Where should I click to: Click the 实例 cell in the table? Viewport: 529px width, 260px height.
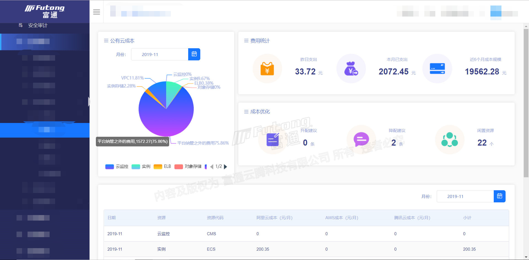pos(161,249)
